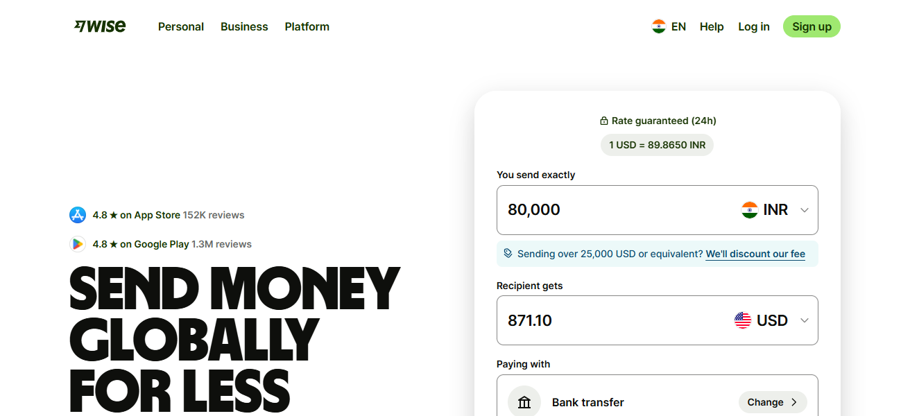The width and height of the screenshot is (910, 416).
Task: Open the INR currency dropdown
Action: click(x=804, y=210)
